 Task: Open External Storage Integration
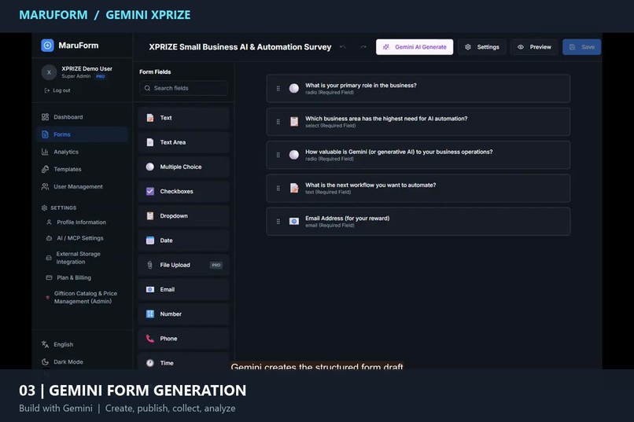point(74,258)
